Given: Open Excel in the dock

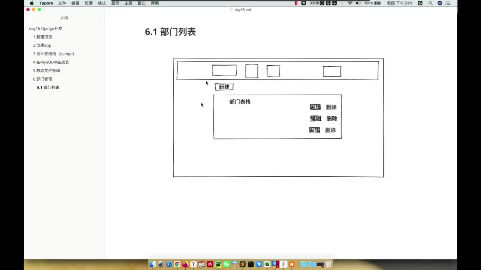Looking at the screenshot, I should (267, 264).
